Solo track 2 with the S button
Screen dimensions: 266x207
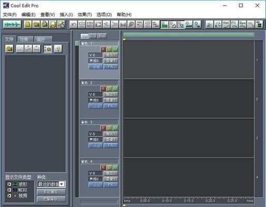109,89
